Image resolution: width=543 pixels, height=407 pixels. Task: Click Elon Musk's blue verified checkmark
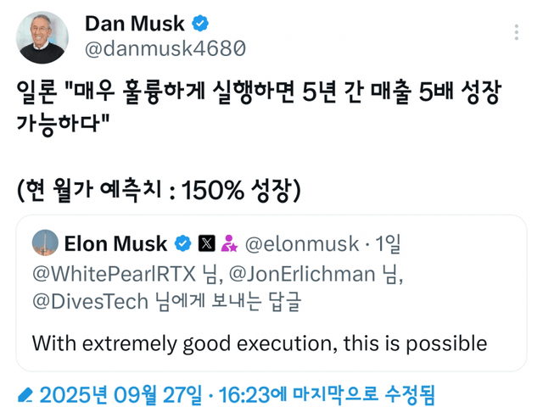[182, 244]
